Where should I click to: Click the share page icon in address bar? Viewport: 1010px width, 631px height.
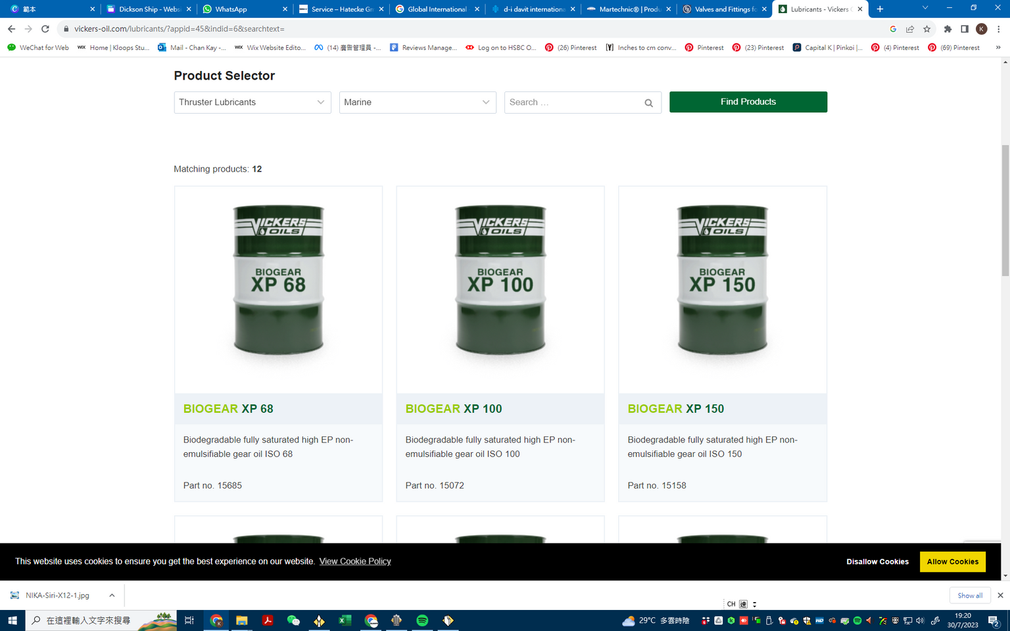click(x=910, y=29)
